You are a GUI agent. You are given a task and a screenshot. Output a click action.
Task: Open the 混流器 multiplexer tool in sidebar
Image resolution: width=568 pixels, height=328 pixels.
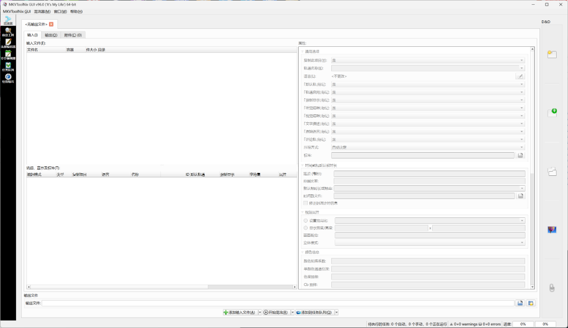tap(8, 20)
